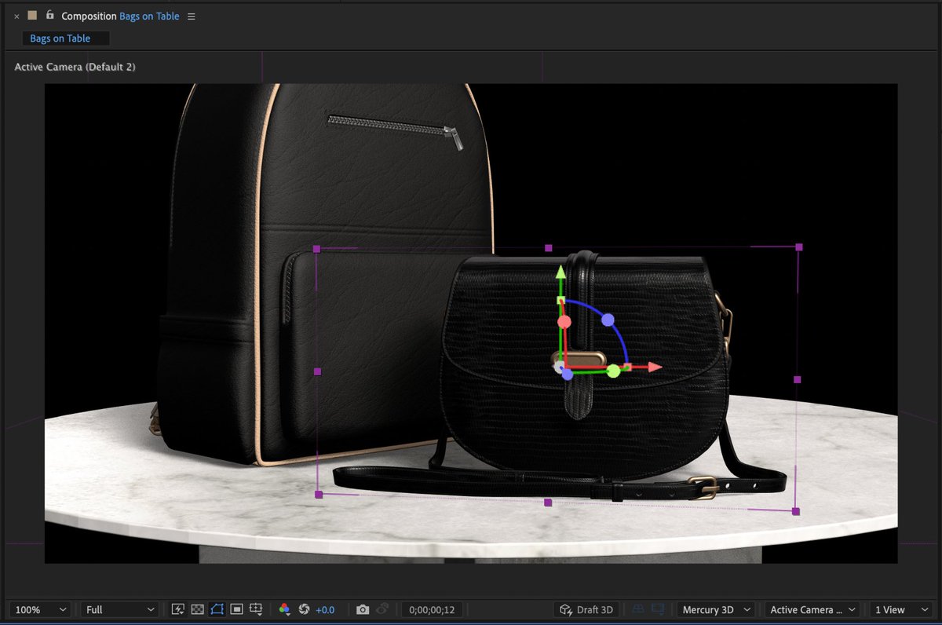Click Bags on Table composition name link

pos(149,16)
